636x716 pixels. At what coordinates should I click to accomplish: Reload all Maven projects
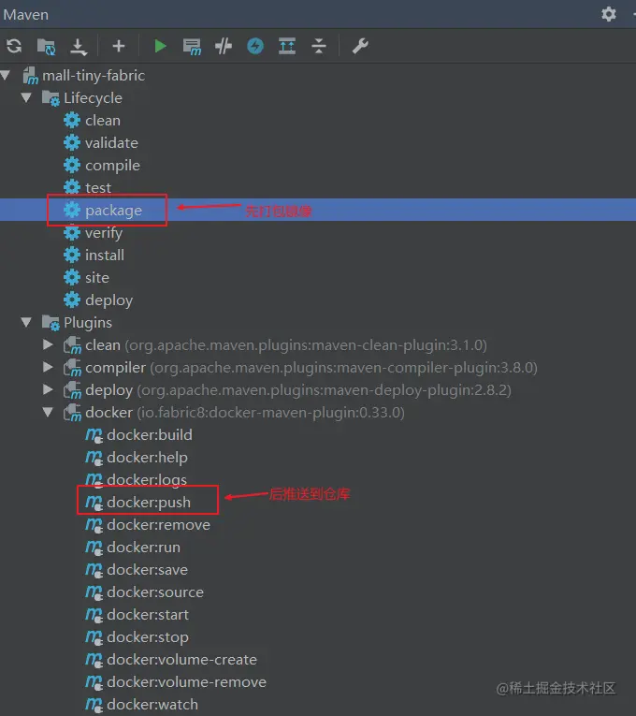click(14, 46)
